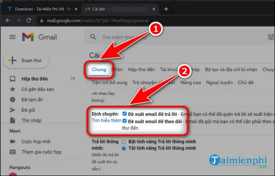This screenshot has height=176, width=275.
Task: Open the Đã gửi folder
Action: pos(28,110)
